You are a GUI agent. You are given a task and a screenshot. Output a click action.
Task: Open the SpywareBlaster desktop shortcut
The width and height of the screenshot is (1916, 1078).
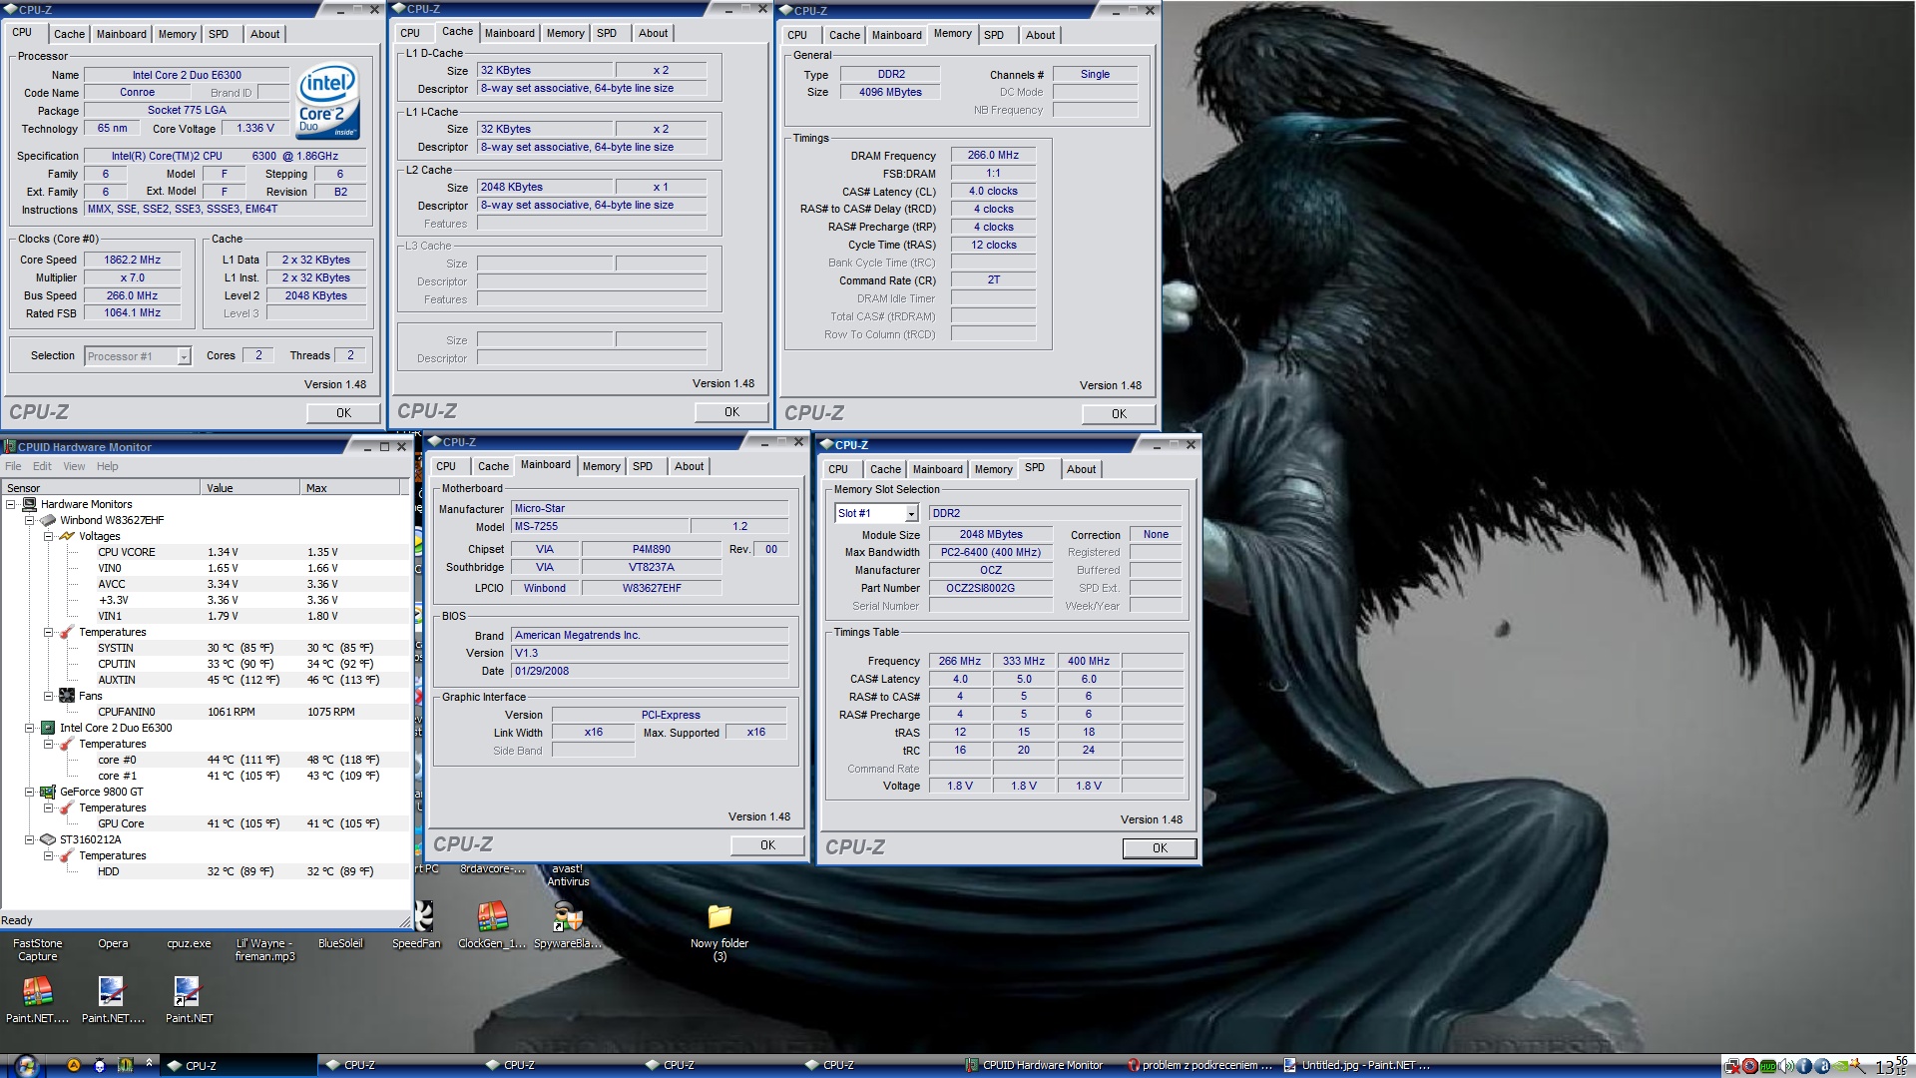click(568, 916)
